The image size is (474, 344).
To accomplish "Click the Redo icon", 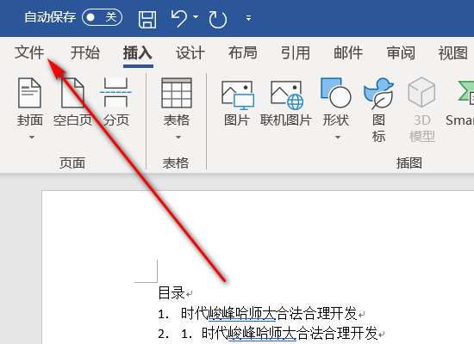I will (217, 19).
